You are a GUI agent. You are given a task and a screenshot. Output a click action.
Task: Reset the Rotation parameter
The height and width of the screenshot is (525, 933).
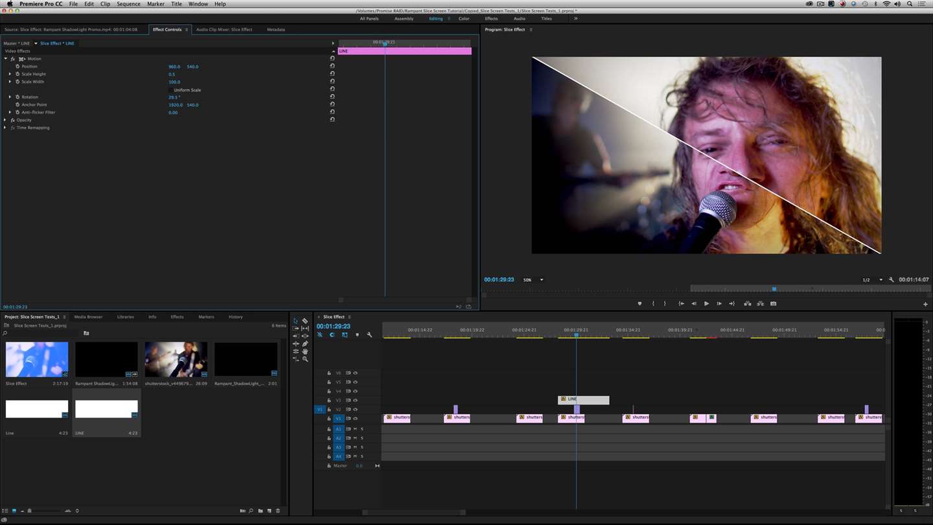(332, 97)
